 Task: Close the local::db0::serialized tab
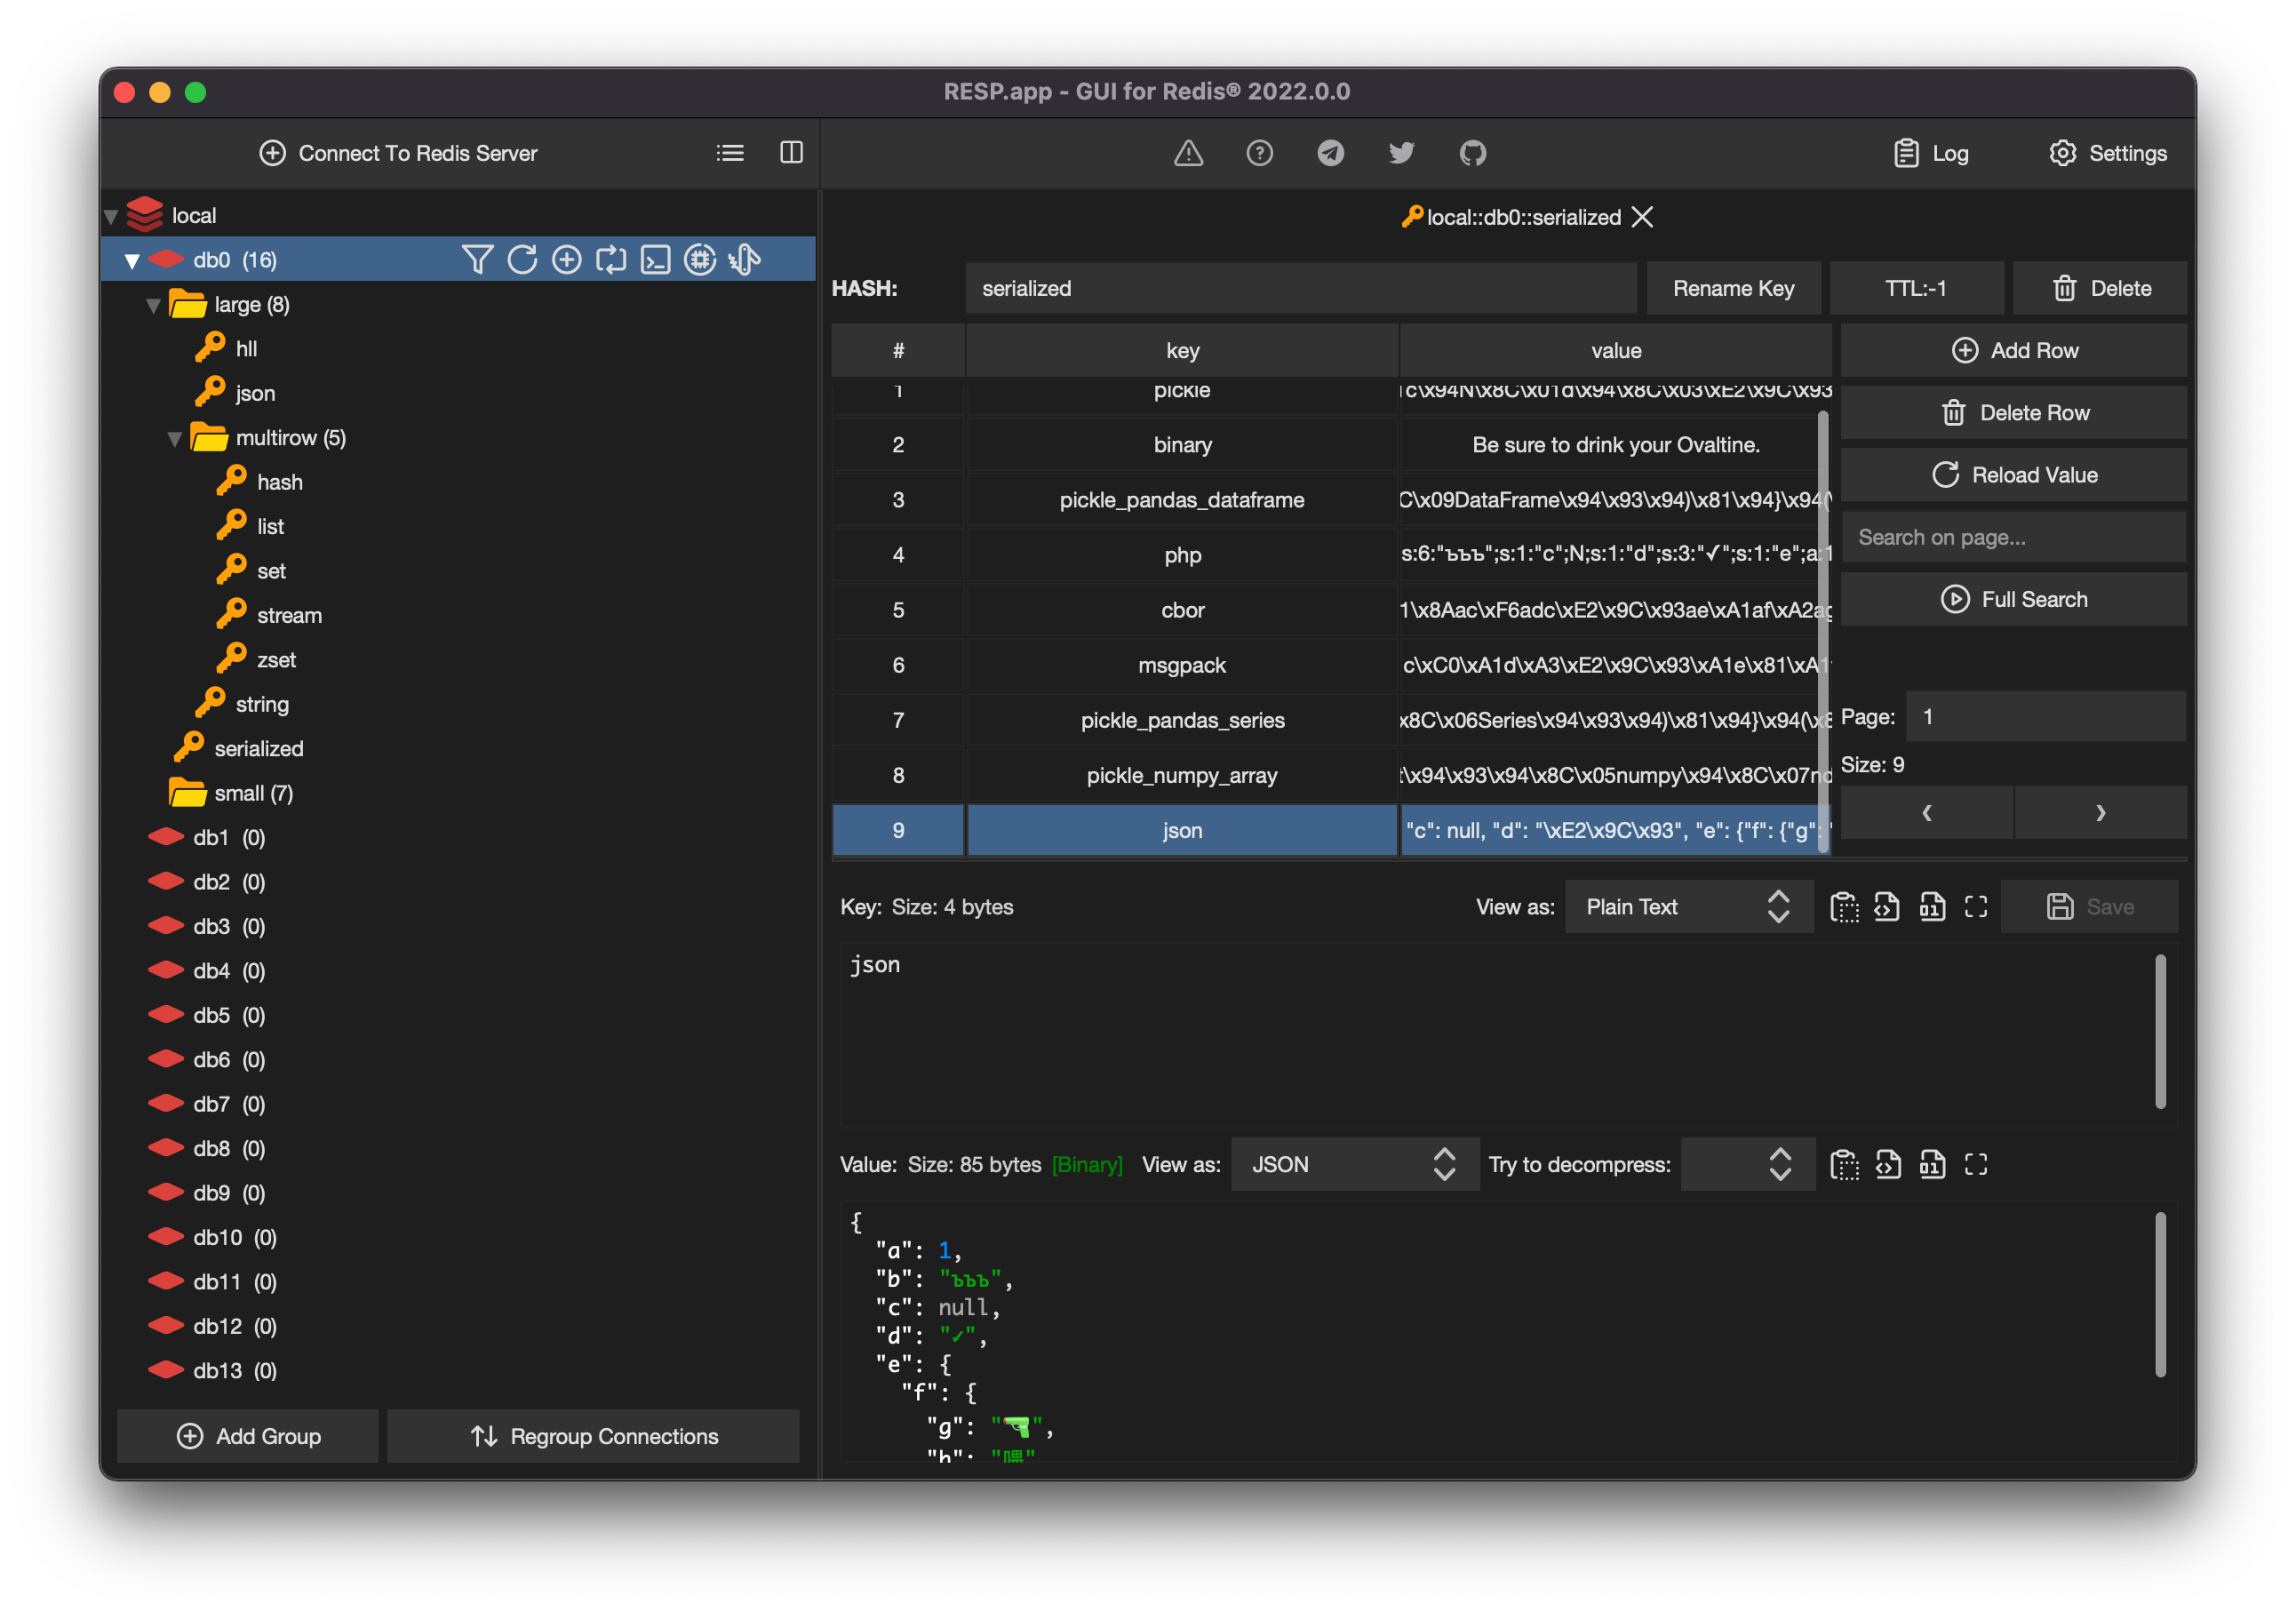pyautogui.click(x=1643, y=216)
